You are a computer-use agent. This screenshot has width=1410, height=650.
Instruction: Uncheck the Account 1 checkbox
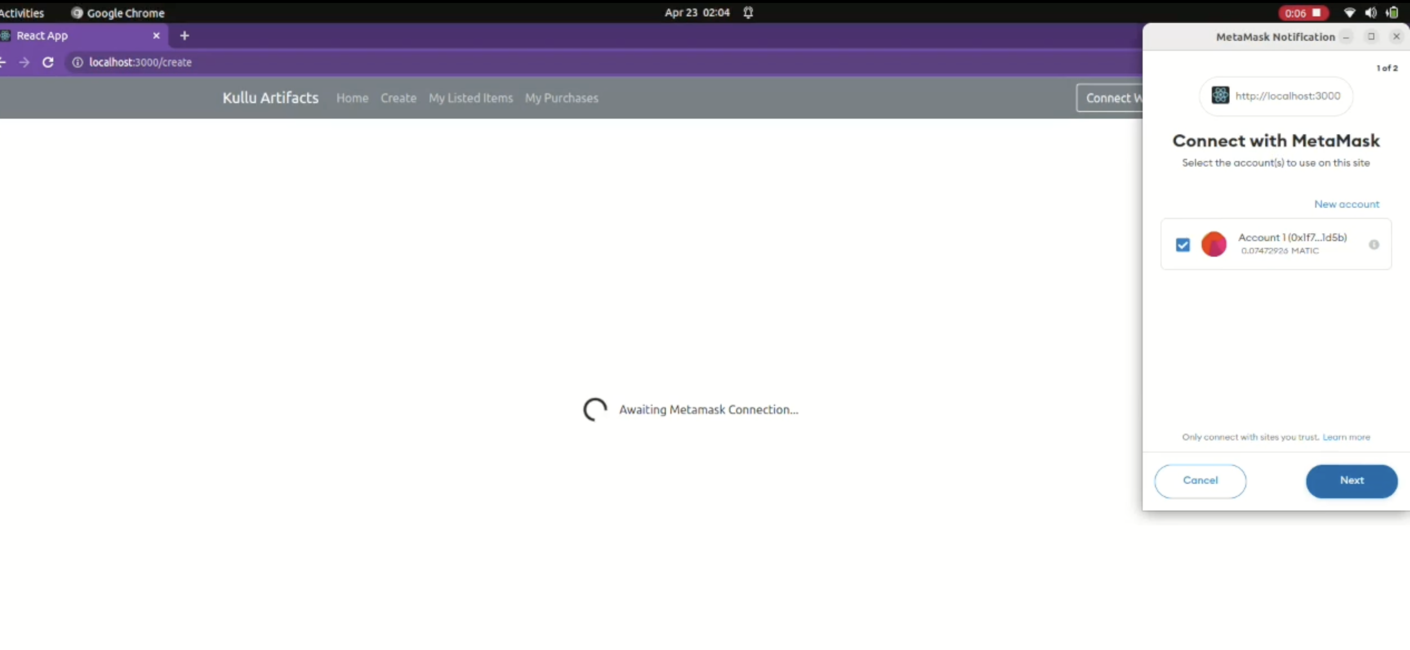[x=1182, y=244]
